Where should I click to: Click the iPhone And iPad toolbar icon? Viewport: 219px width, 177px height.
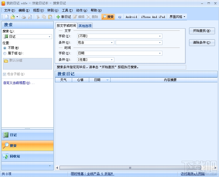[153, 17]
